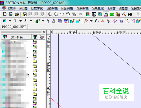The image size is (141, 108).
Task: Toggle the second yellow folder state icon
Action: click(x=35, y=66)
